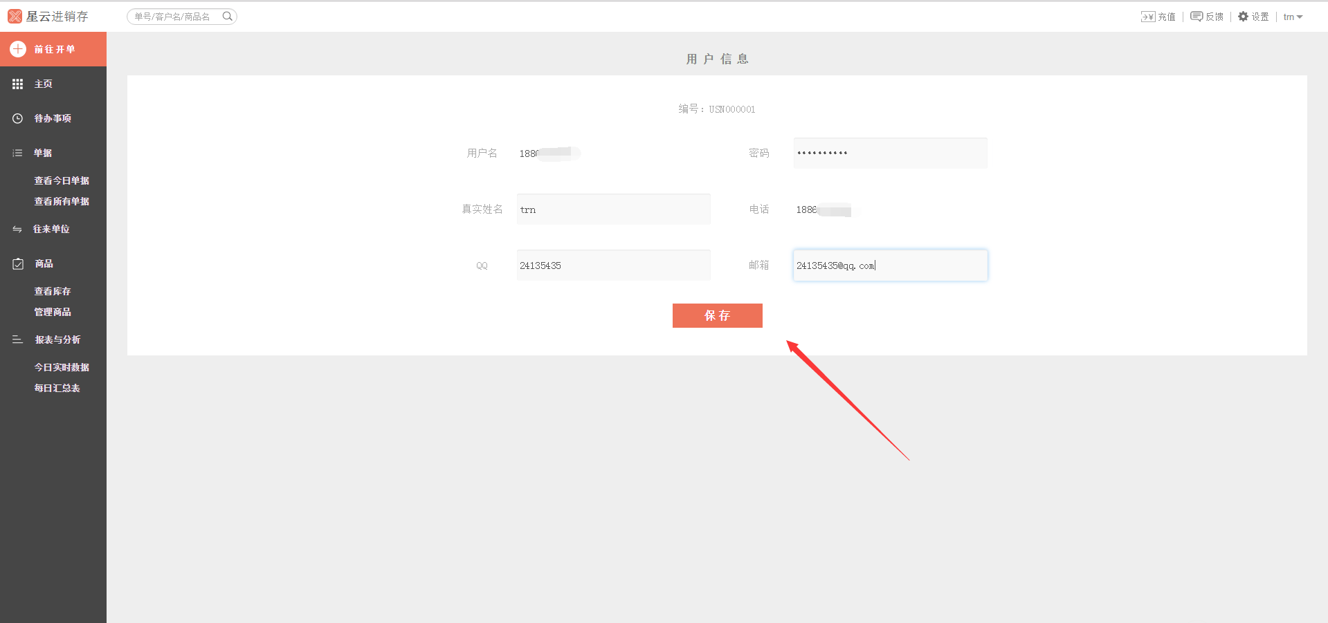Click the magnifier search icon
The image size is (1328, 623).
[x=227, y=17]
